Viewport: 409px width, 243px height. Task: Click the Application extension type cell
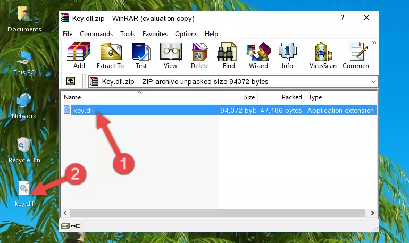click(x=340, y=110)
